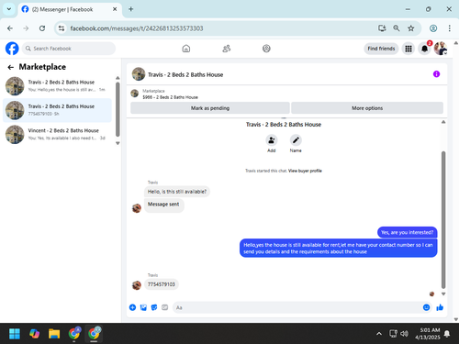Screen dimensions: 459x344
Task: Open the purple conversation information icon
Action: point(436,74)
